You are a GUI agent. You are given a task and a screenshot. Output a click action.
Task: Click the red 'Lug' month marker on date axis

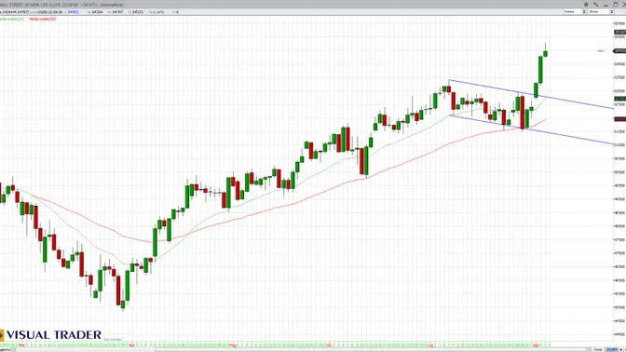pos(430,345)
